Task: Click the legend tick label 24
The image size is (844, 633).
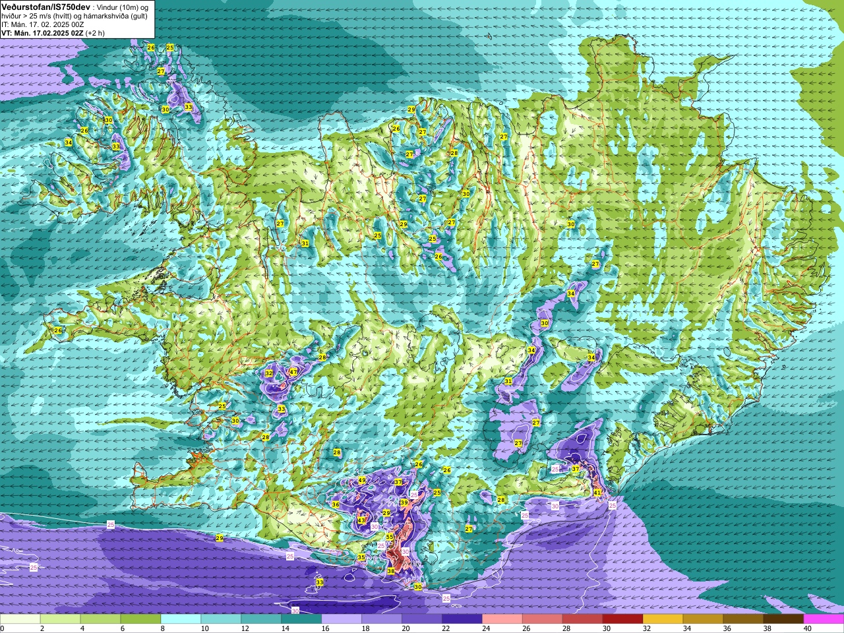Action: click(486, 628)
